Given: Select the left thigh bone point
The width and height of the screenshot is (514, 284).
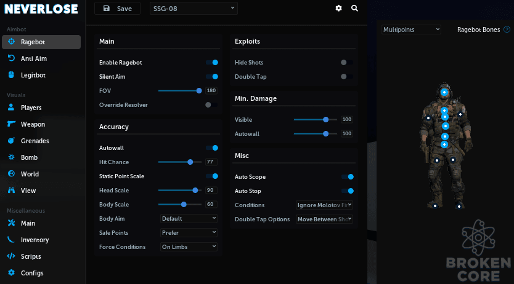Looking at the screenshot, I should (x=436, y=160).
